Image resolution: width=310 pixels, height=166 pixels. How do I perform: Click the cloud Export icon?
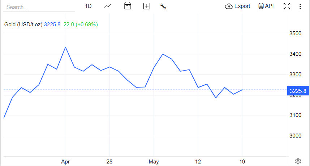229,6
